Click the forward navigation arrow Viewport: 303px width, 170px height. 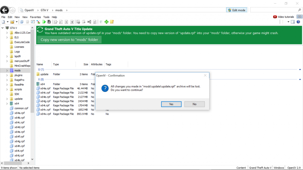(x=12, y=10)
